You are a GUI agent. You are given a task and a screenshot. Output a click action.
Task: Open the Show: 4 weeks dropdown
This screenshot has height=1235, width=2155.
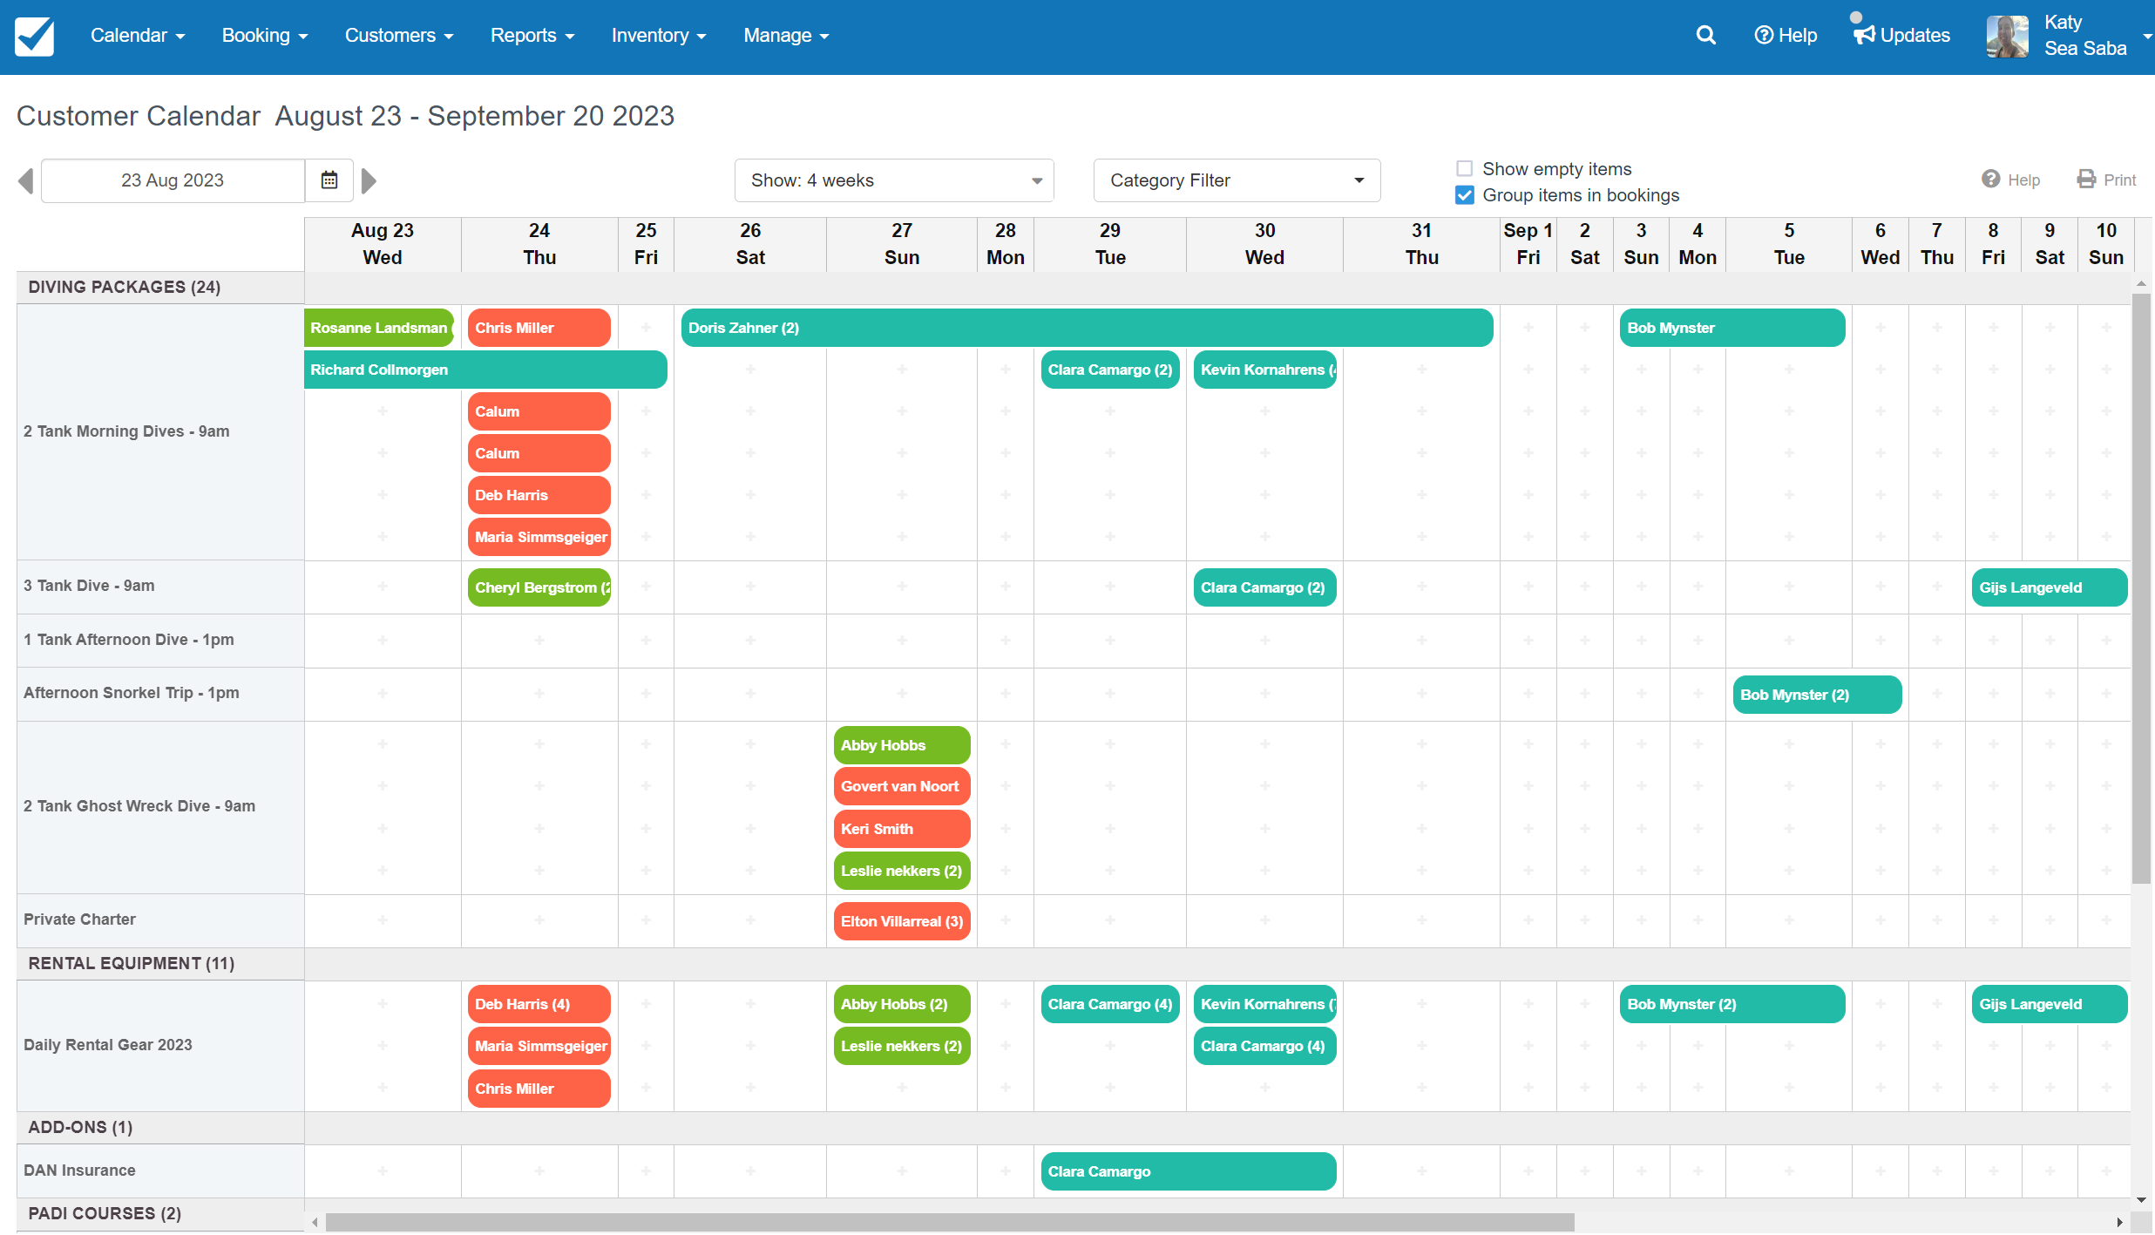coord(893,180)
